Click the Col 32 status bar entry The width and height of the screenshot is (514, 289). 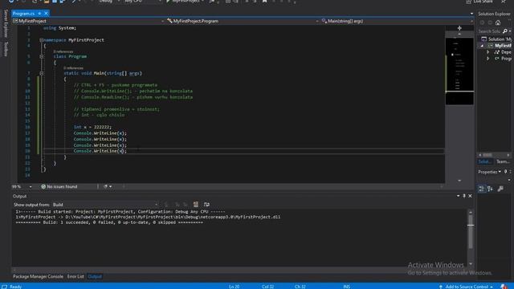click(x=267, y=287)
